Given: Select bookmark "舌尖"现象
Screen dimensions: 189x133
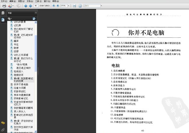Looking at the screenshot, I should coord(22,64).
